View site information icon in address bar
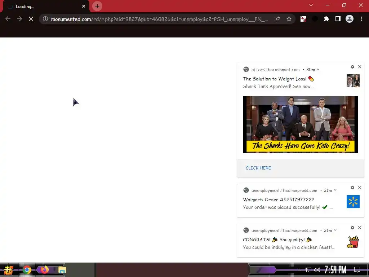 [x=45, y=19]
